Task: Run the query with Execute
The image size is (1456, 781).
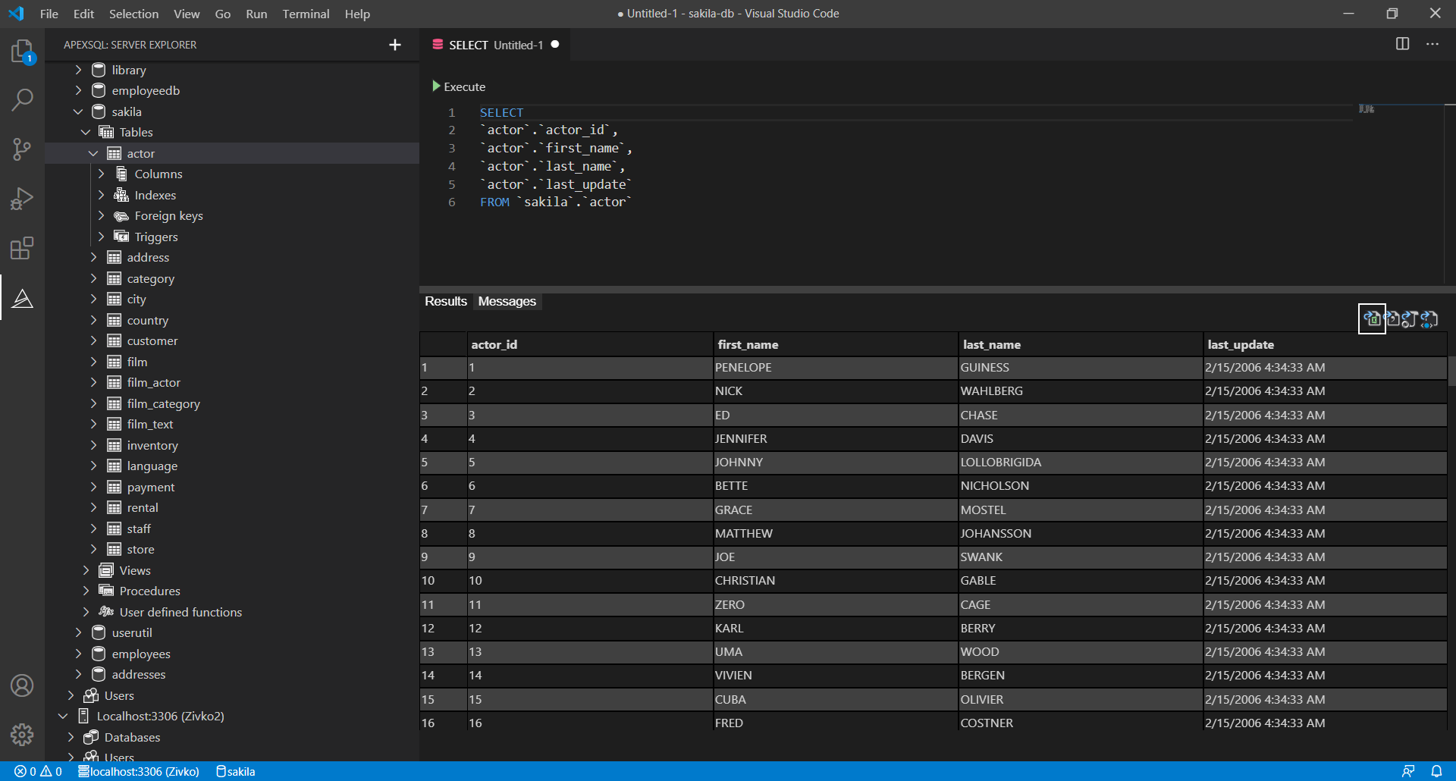Action: 459,86
